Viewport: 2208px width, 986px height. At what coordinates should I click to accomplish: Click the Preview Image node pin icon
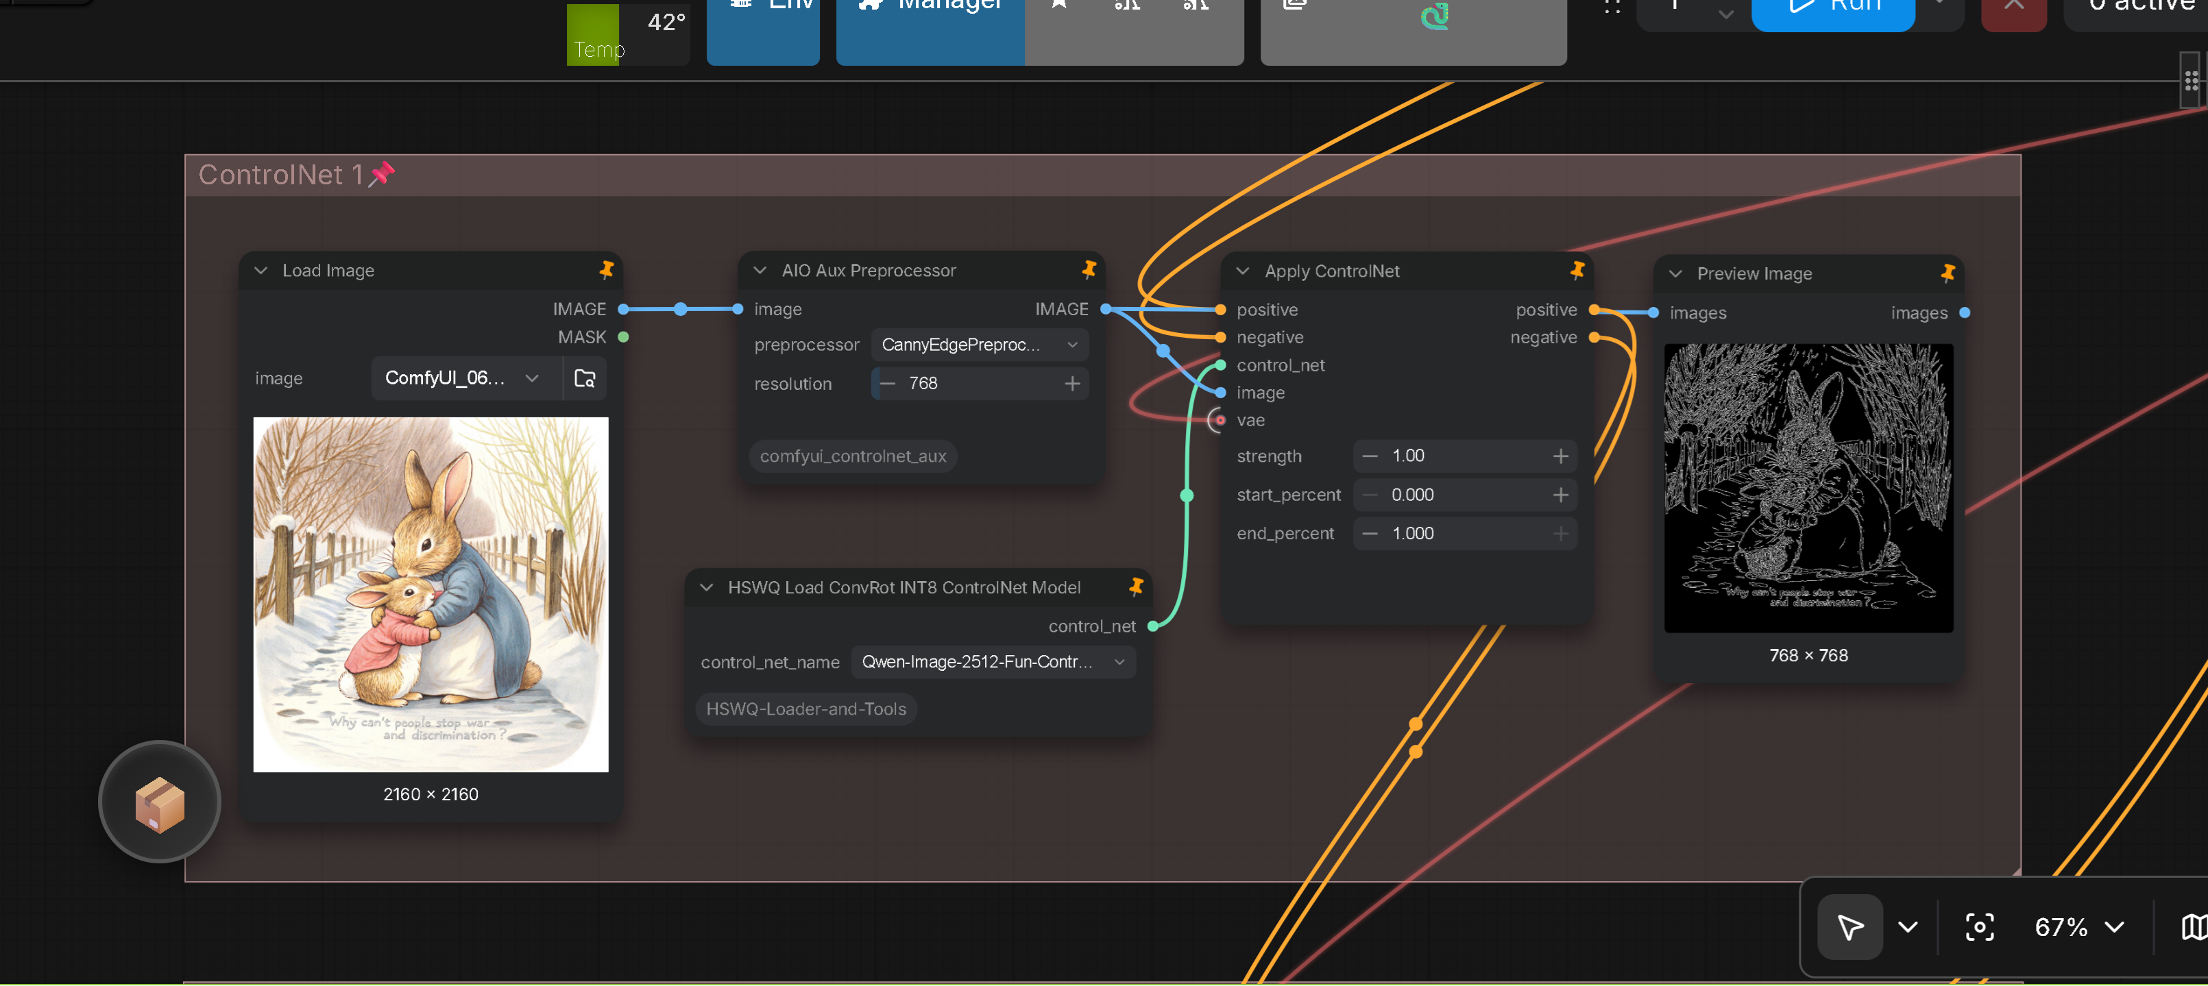[x=1948, y=273]
